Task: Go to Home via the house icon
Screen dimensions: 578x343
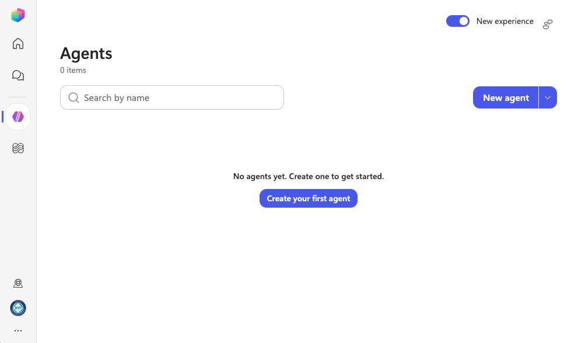Action: pyautogui.click(x=17, y=44)
